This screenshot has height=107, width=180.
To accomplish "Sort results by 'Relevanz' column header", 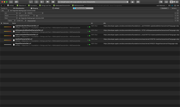I will click(6, 23).
